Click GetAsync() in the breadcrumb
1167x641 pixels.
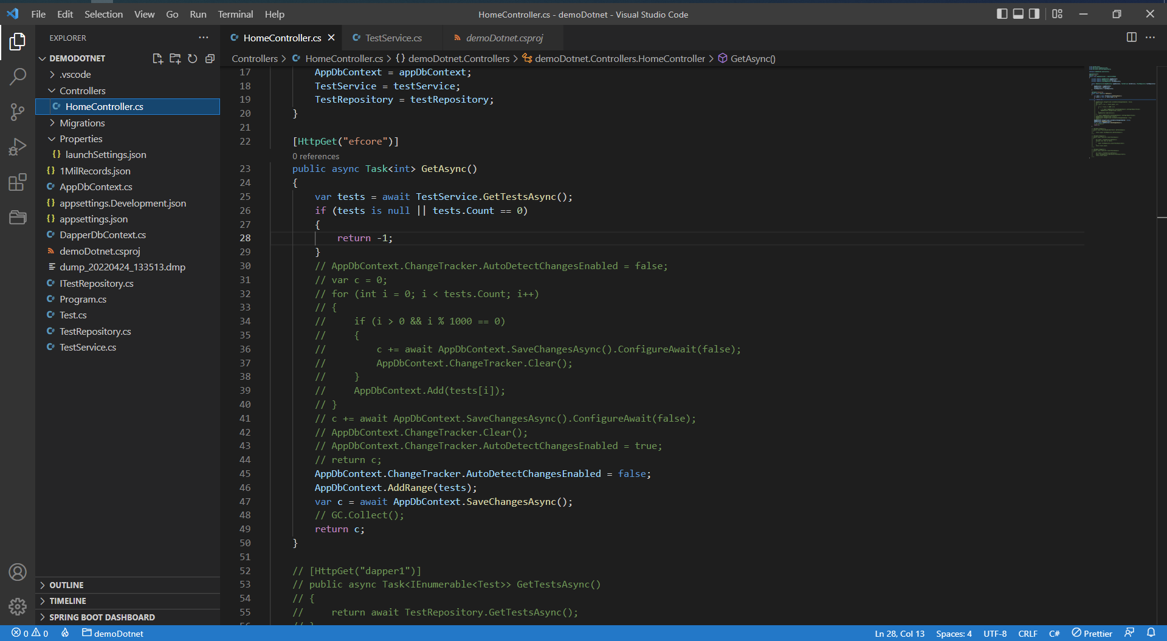coord(752,58)
